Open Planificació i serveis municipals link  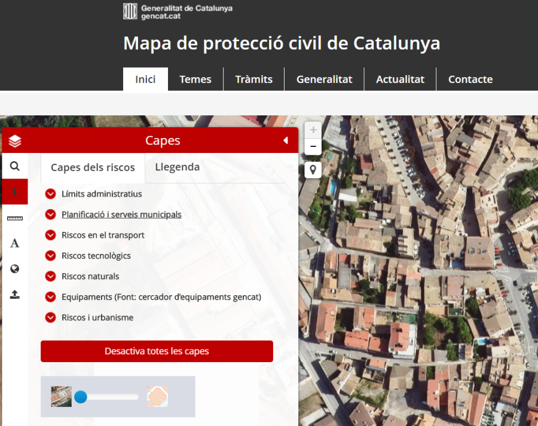coord(121,214)
